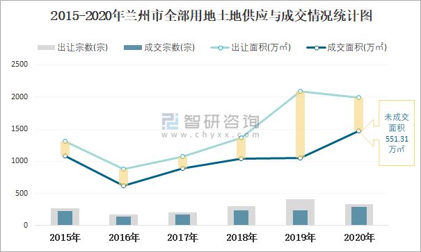
Task: Open the www.chyxx.com watermark link
Action: pos(210,135)
